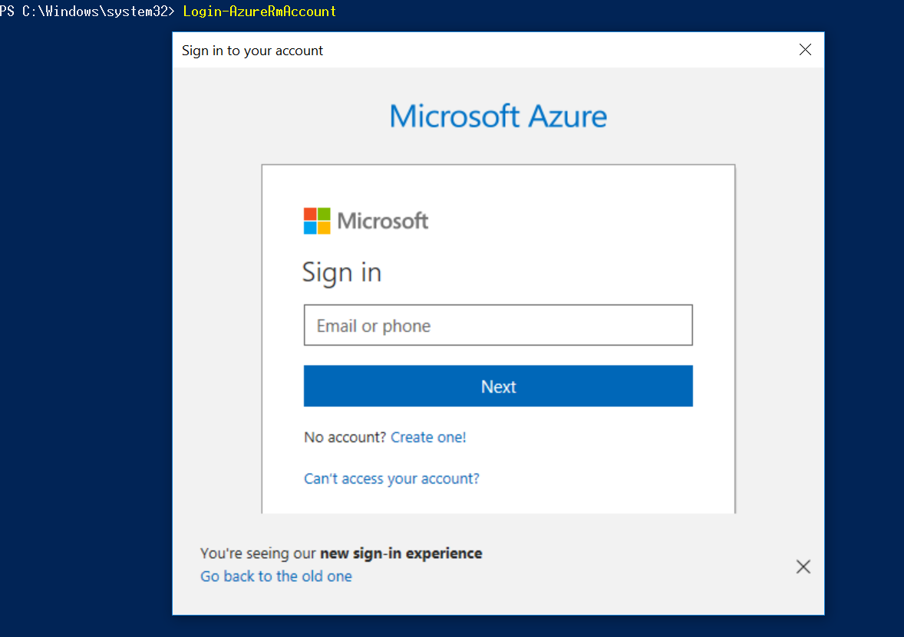Click the red square in the Microsoft logo
The image size is (904, 637).
point(310,214)
